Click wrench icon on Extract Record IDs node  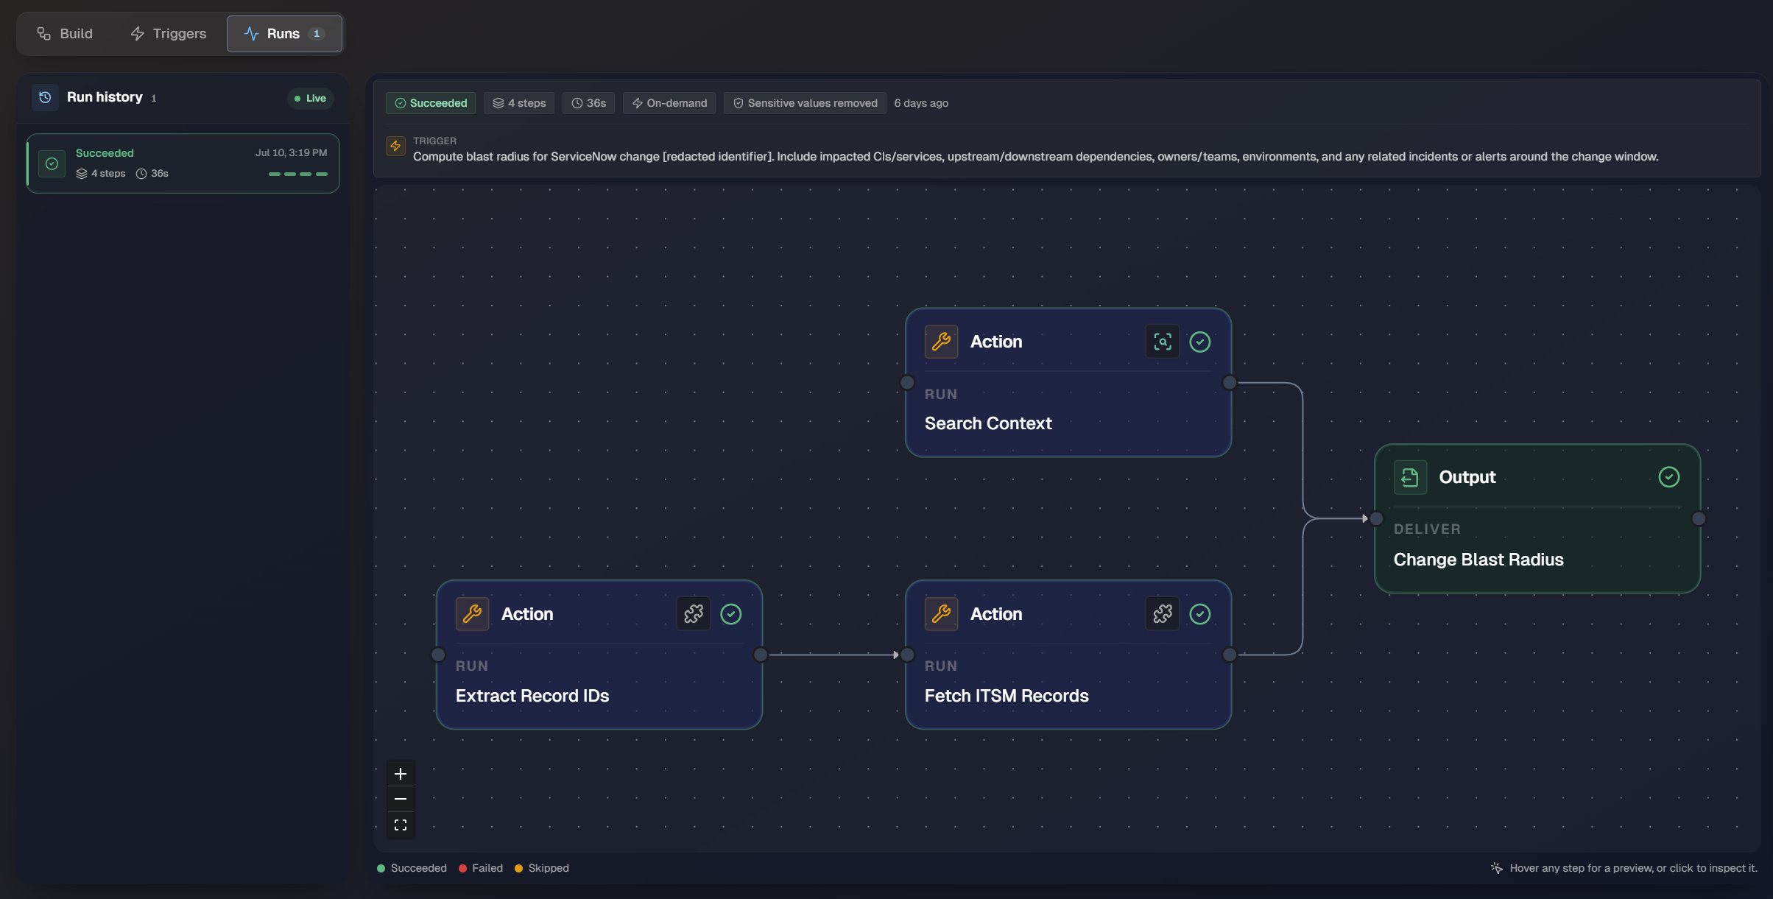[x=472, y=614]
